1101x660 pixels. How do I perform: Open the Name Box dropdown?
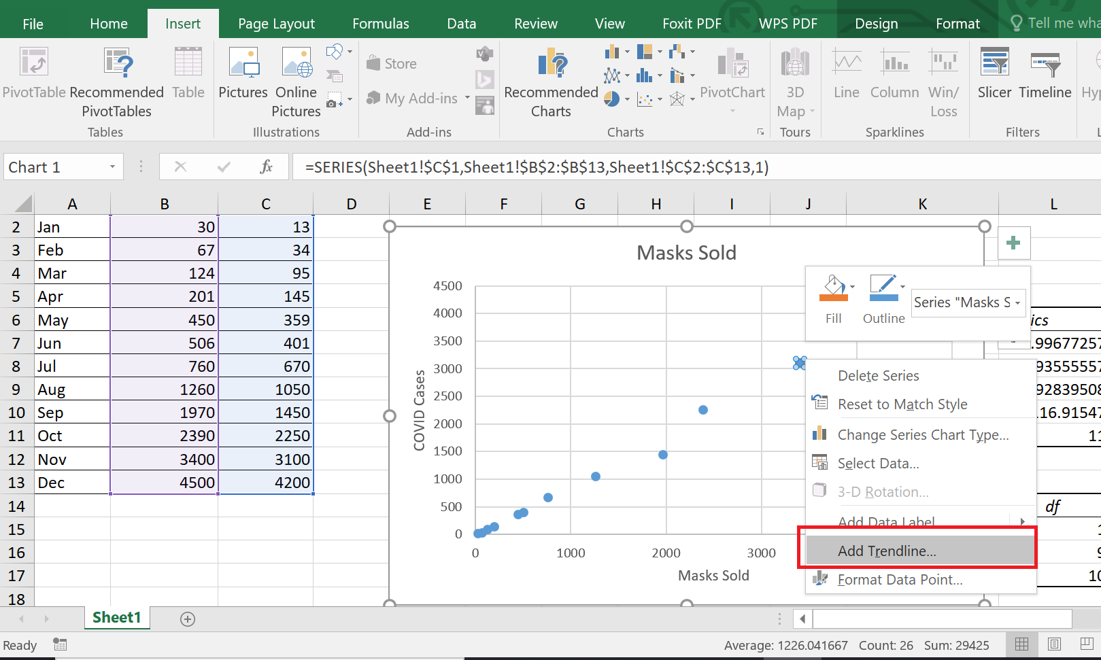[113, 167]
